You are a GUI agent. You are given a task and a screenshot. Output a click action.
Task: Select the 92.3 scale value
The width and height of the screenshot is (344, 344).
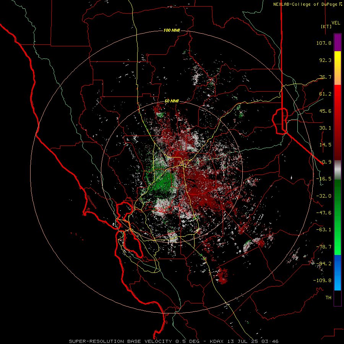point(325,60)
